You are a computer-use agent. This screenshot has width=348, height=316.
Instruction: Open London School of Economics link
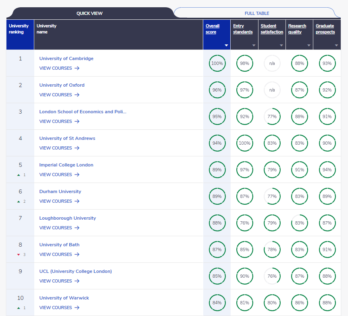83,112
